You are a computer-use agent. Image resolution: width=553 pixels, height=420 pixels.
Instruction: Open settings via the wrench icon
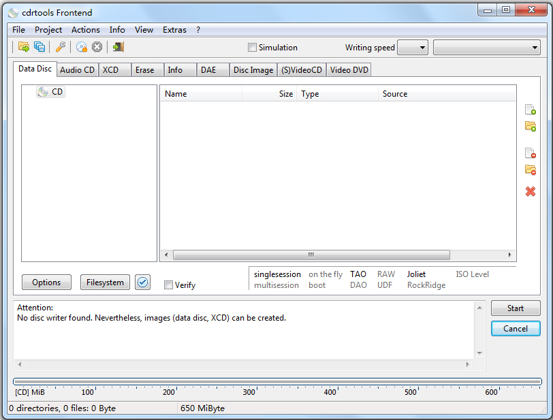coord(61,47)
